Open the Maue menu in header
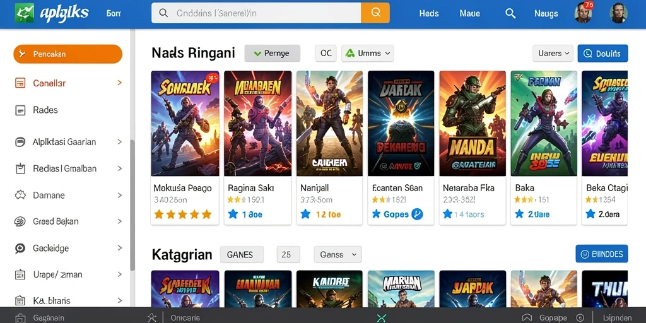The height and width of the screenshot is (323, 646). point(469,13)
